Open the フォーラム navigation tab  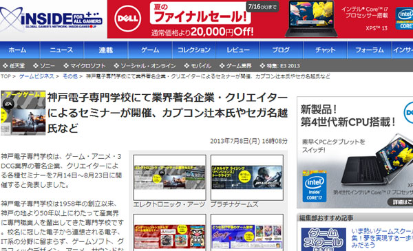tap(369, 50)
